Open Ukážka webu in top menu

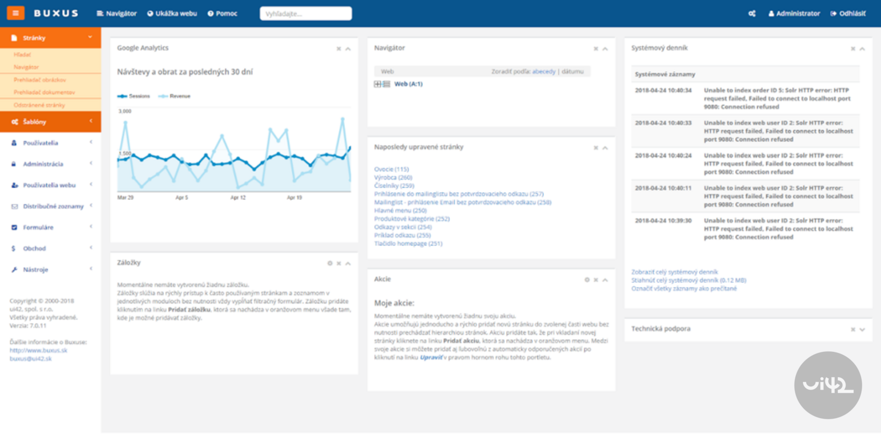[172, 13]
